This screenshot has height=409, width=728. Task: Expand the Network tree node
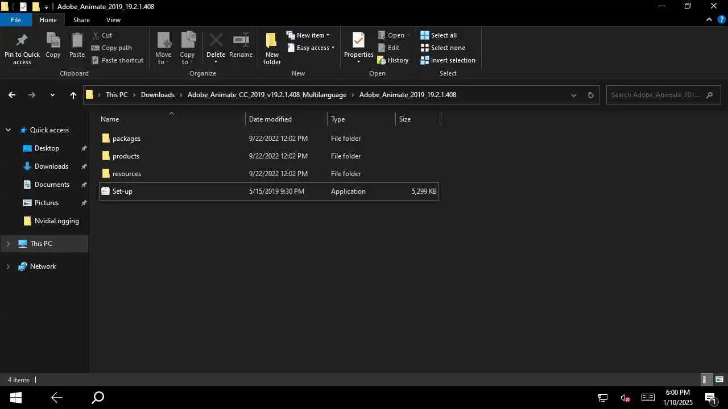pos(8,266)
